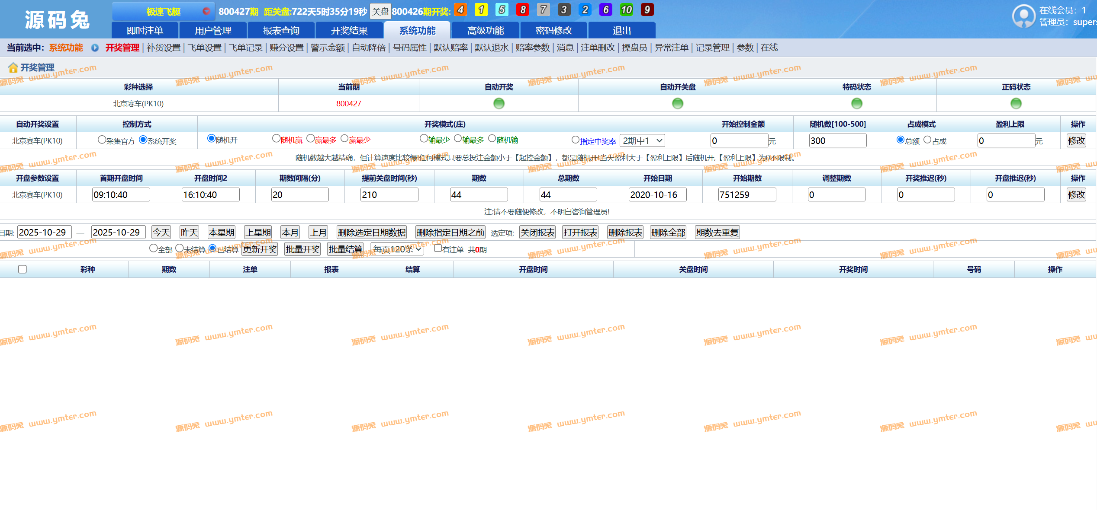Toggle the green 自动开关盘 status light
This screenshot has height=510, width=1097.
[x=677, y=103]
